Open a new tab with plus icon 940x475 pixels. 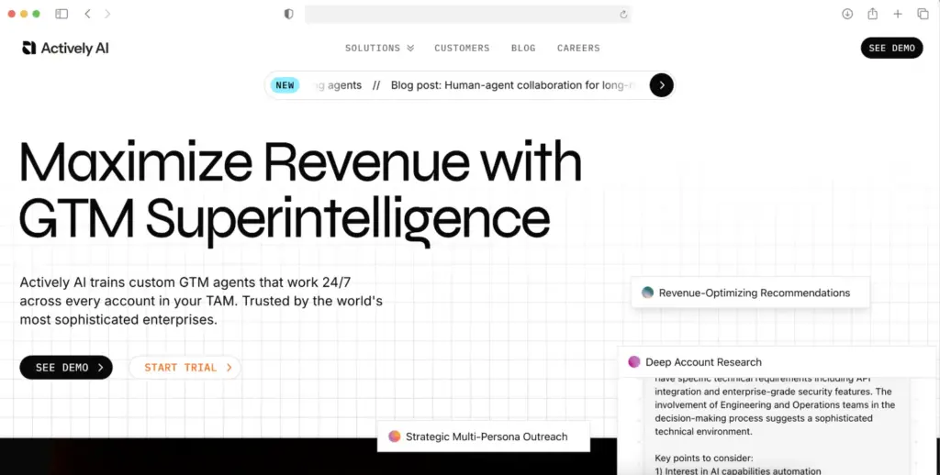tap(898, 14)
